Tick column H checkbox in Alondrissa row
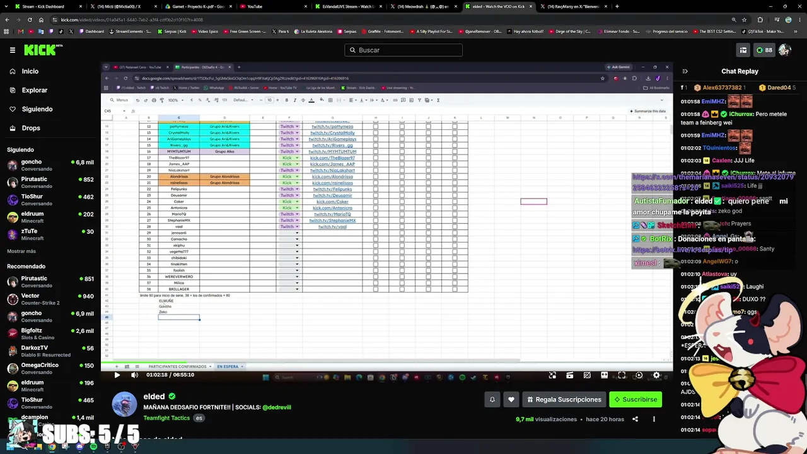Screen dimensions: 807x454 pos(376,177)
